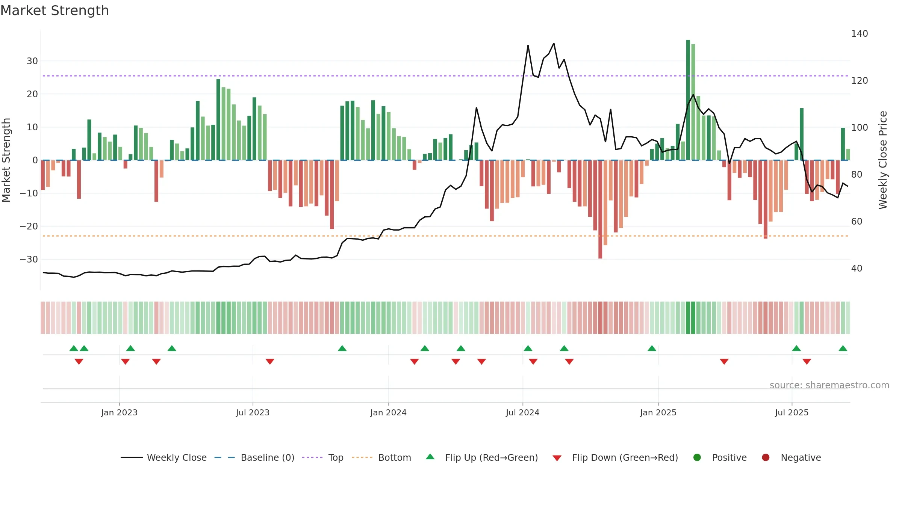Click the vertical 'Market Strength' left axis title
The width and height of the screenshot is (902, 507).
(6, 160)
